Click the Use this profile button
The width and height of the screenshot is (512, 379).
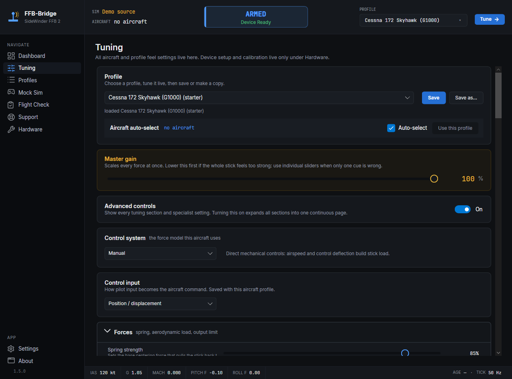(x=455, y=128)
